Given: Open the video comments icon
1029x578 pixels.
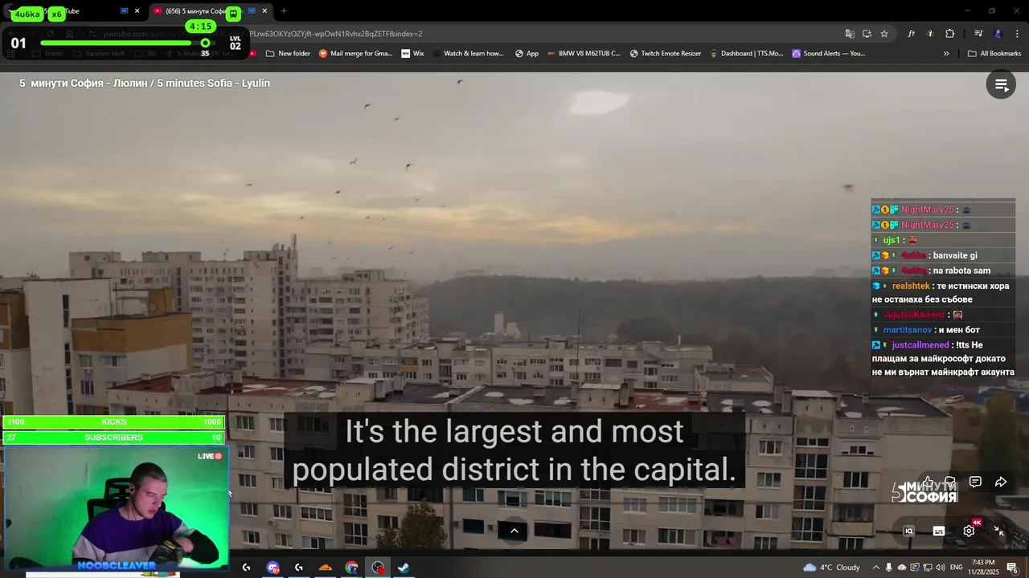Looking at the screenshot, I should coord(975,482).
